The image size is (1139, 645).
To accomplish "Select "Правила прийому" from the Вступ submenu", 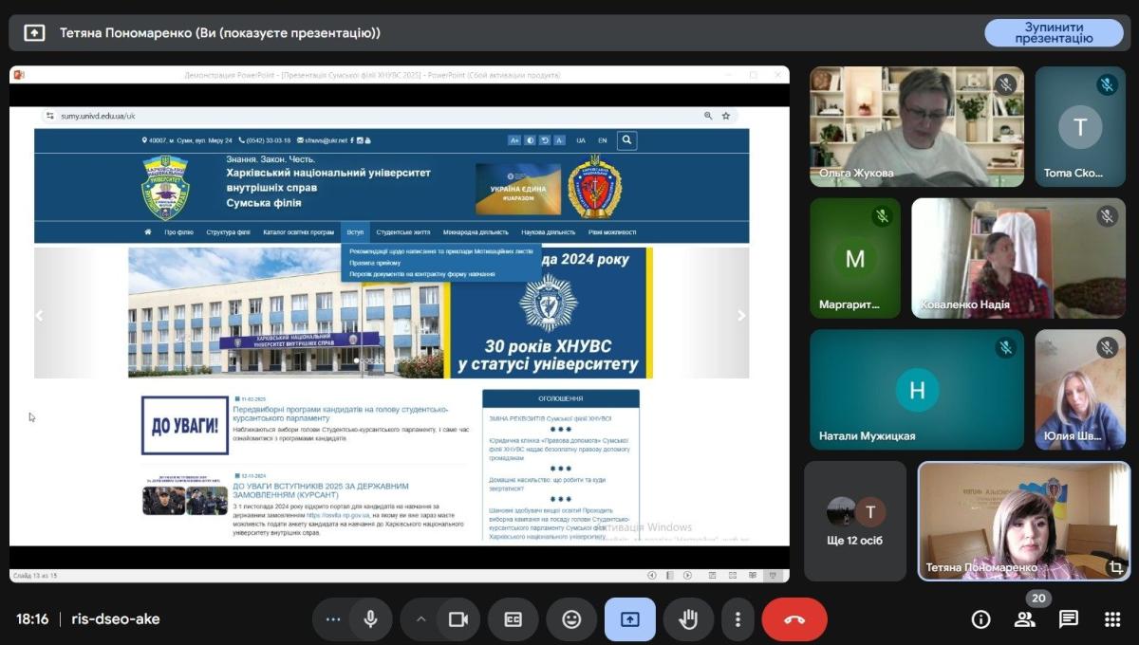I will point(375,263).
